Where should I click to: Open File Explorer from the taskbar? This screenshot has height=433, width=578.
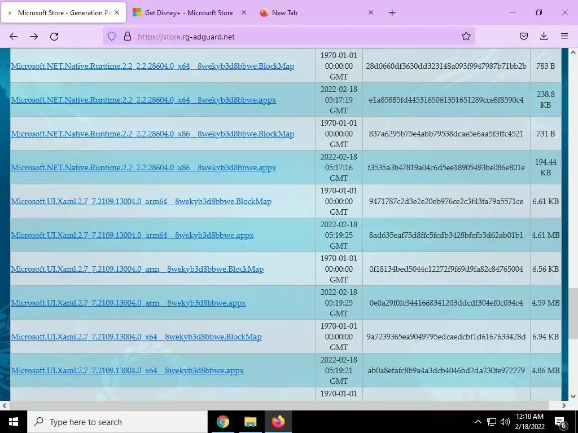pyautogui.click(x=250, y=422)
